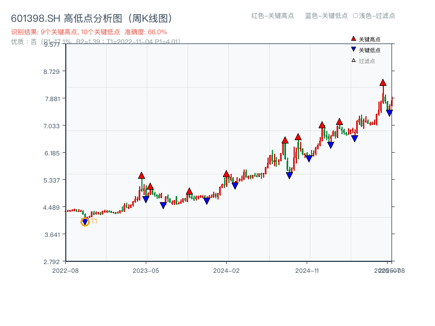The width and height of the screenshot is (435, 326).
Task: Click the 2024-02 x-axis date label
Action: tap(226, 270)
